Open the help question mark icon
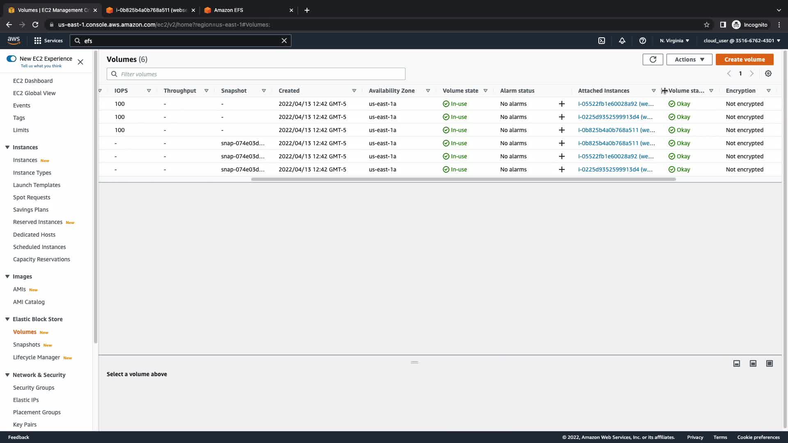Screen dimensions: 788x443 coord(643,41)
